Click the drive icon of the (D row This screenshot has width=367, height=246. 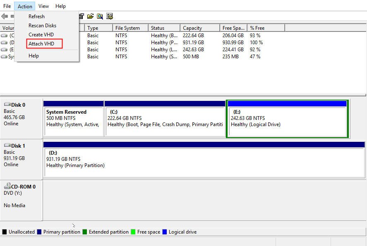pos(4,43)
